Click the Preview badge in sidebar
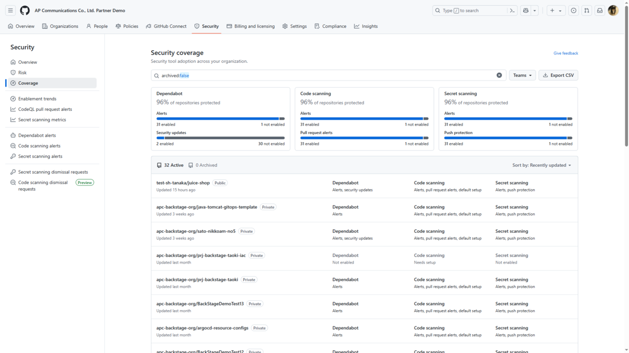629x353 pixels. tap(85, 183)
